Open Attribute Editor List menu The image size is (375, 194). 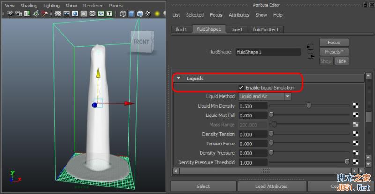click(x=176, y=15)
